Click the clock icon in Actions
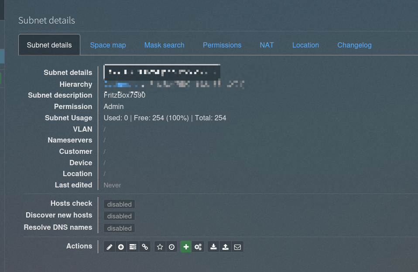This screenshot has width=418, height=272. coord(172,247)
